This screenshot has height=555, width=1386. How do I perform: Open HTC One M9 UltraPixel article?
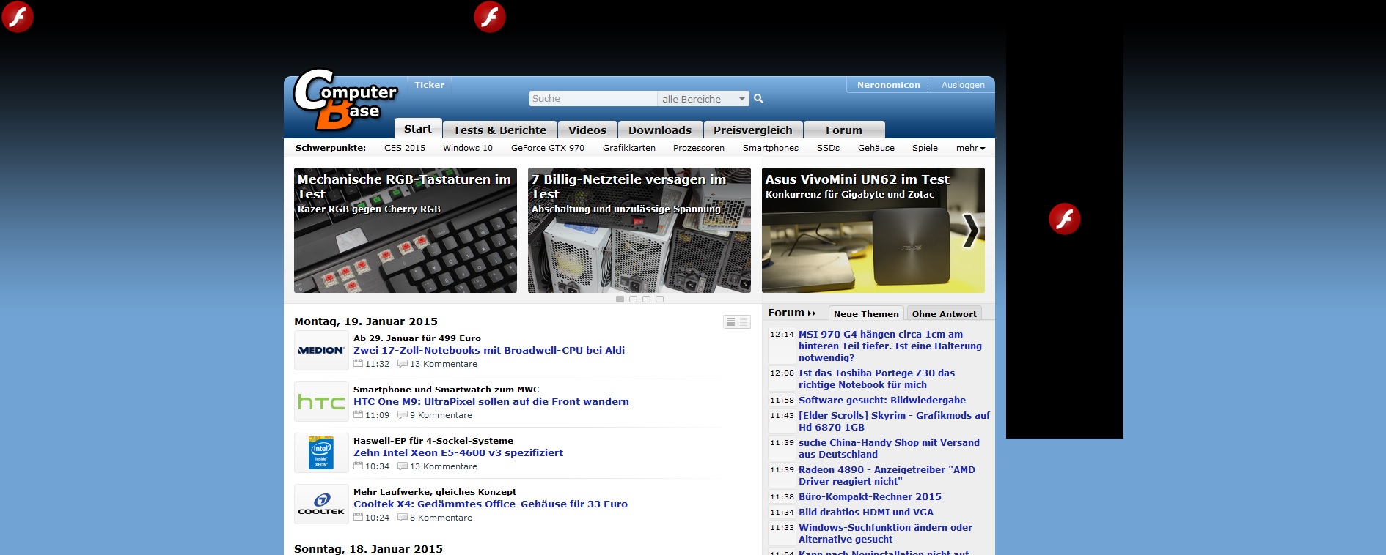[491, 401]
